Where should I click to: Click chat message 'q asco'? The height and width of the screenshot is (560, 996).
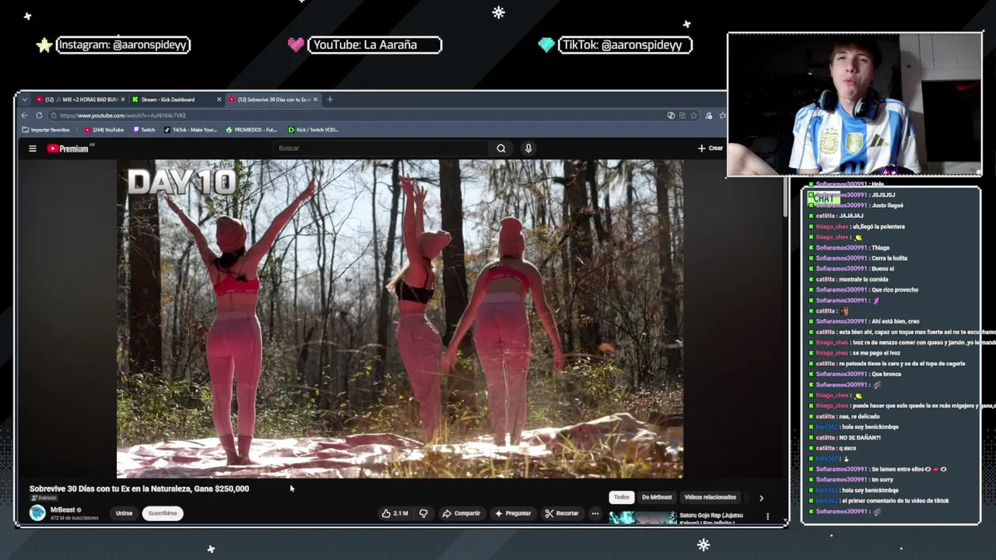[849, 448]
